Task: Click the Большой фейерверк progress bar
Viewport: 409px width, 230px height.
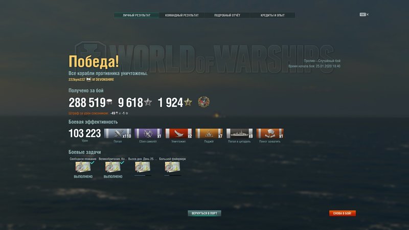Action: point(172,175)
